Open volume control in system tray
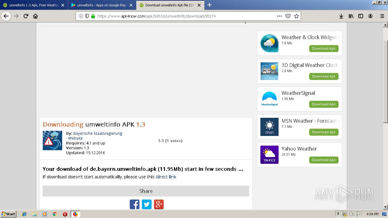Viewport: 388px width, 218px height. (x=352, y=214)
